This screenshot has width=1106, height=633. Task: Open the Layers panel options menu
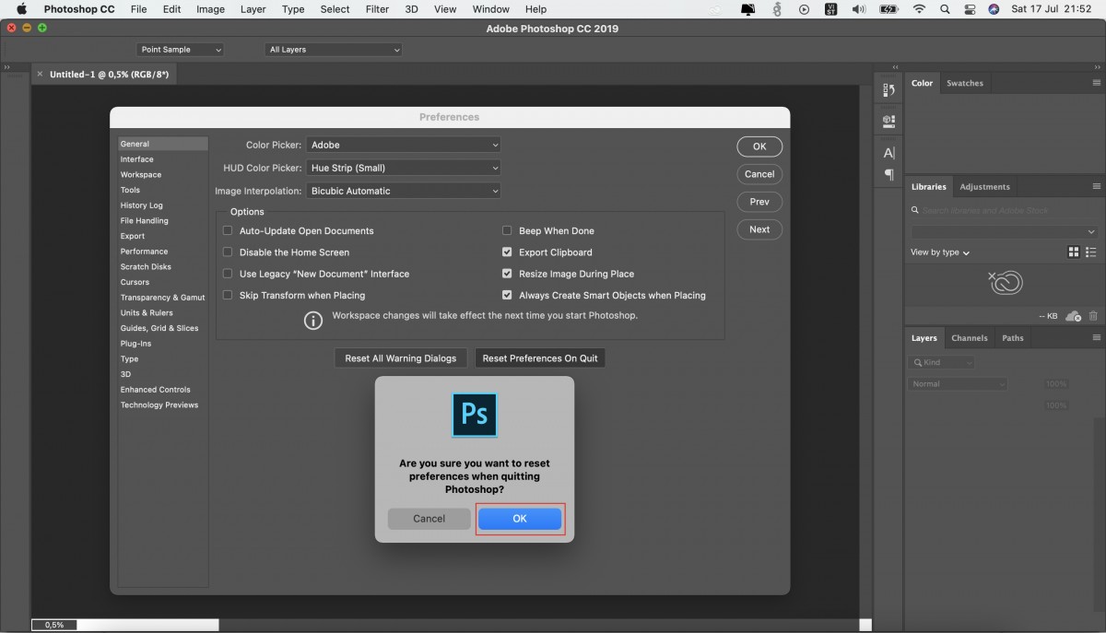(x=1097, y=338)
